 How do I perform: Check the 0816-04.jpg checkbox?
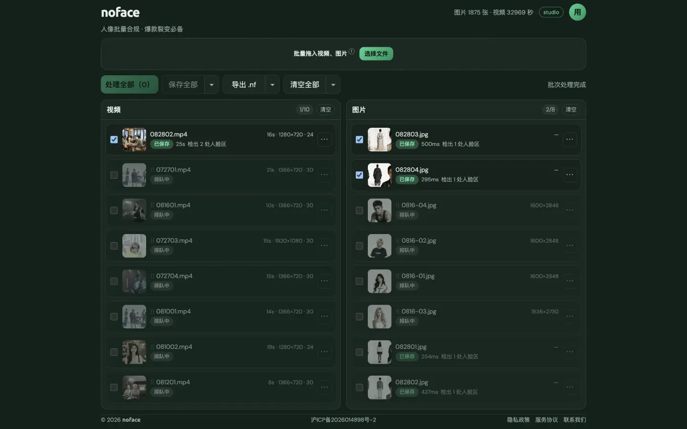click(359, 210)
